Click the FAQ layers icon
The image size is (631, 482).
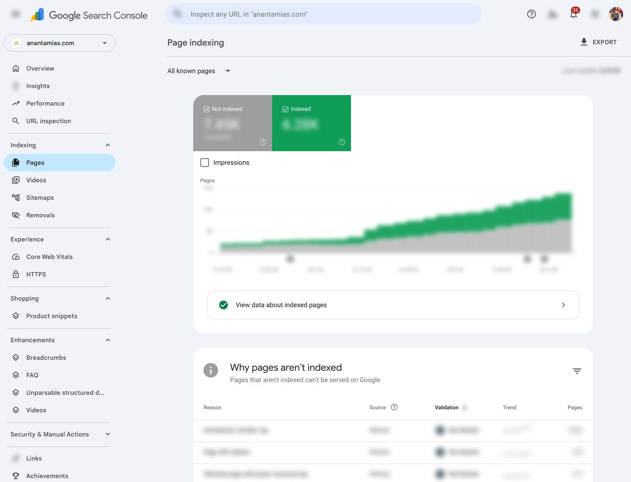pos(16,375)
